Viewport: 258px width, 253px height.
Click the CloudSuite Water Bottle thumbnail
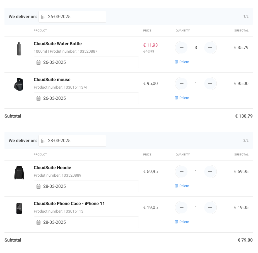click(x=19, y=49)
